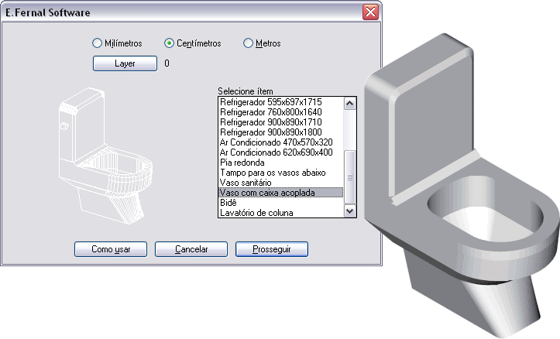The width and height of the screenshot is (560, 339).
Task: Open the Como usar help button
Action: (110, 249)
